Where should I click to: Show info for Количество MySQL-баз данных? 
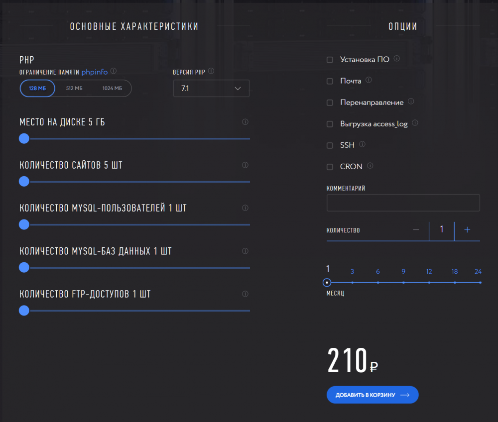(x=245, y=251)
